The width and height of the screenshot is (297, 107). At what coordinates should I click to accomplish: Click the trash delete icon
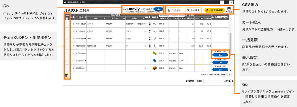[x=66, y=76]
